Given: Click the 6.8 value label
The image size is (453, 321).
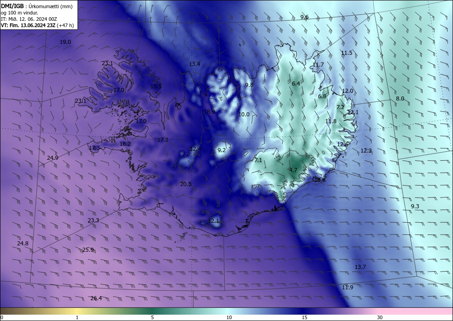Looking at the screenshot, I should (x=322, y=96).
